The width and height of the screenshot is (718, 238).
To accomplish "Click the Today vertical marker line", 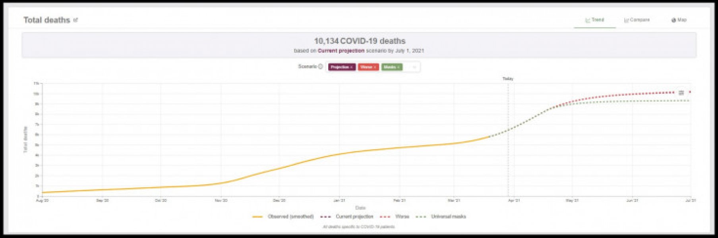I will point(508,139).
